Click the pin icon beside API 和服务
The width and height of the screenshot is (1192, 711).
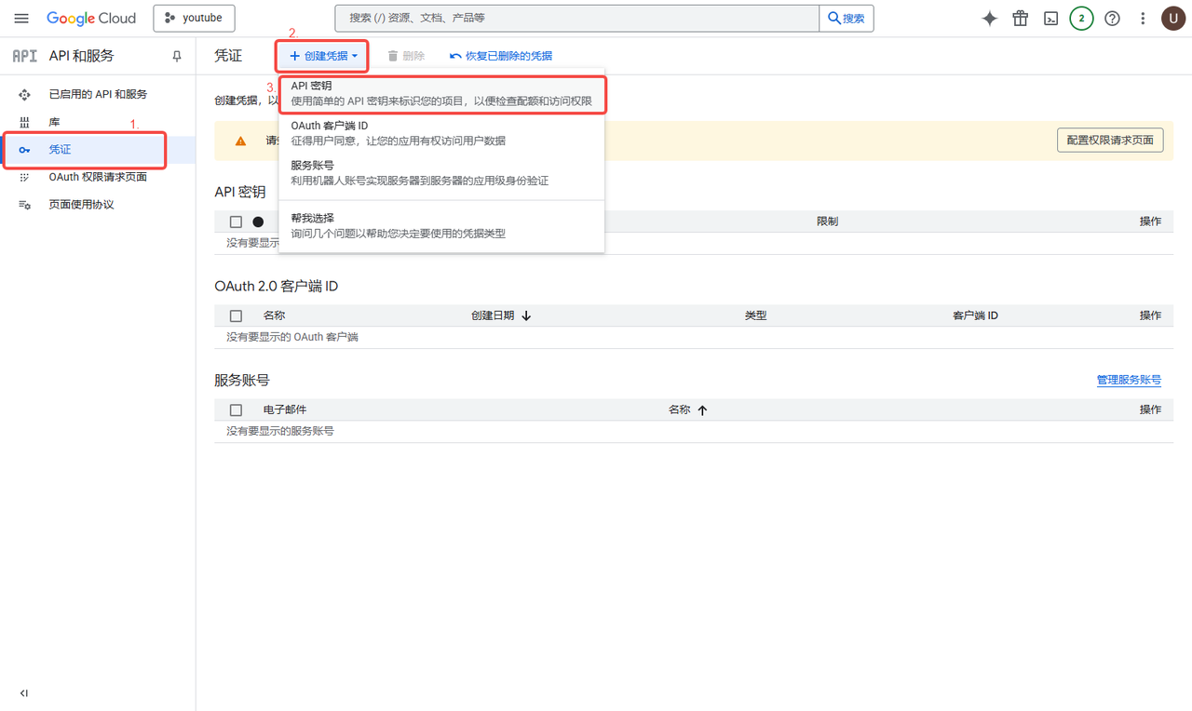(x=177, y=57)
